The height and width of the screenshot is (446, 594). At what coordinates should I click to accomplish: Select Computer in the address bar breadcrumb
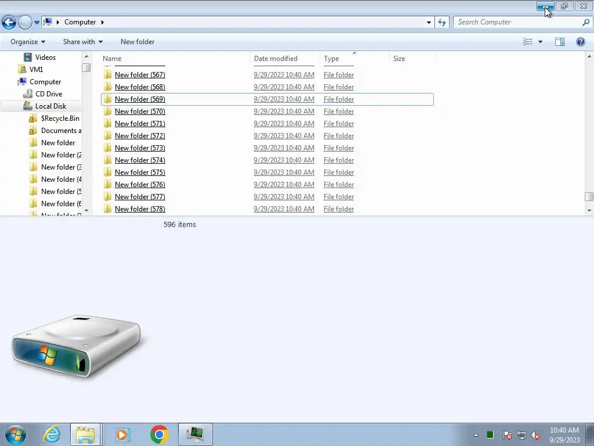coord(80,22)
